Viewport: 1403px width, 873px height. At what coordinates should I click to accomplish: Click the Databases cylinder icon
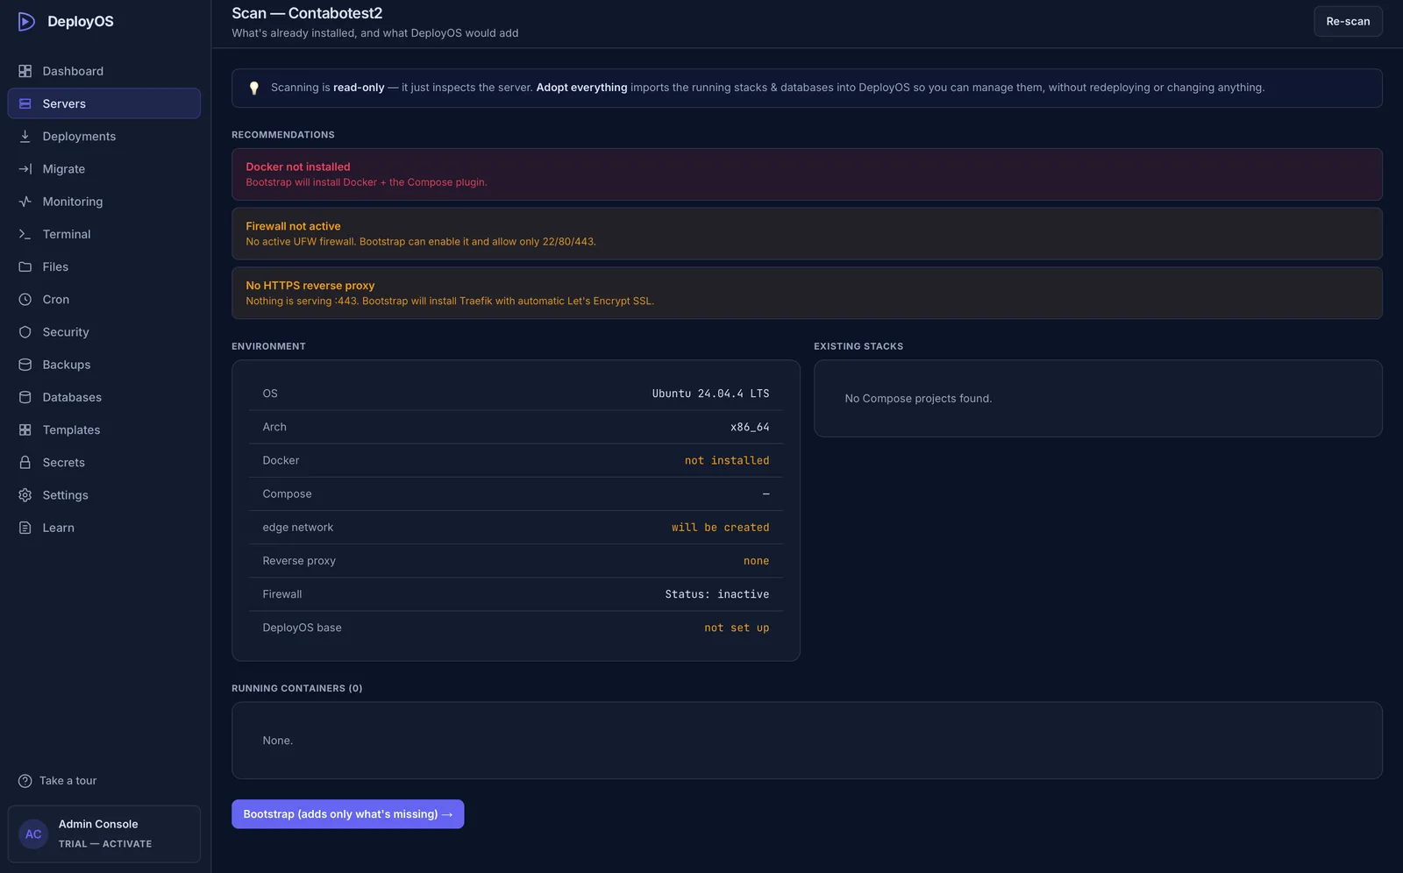pos(25,397)
